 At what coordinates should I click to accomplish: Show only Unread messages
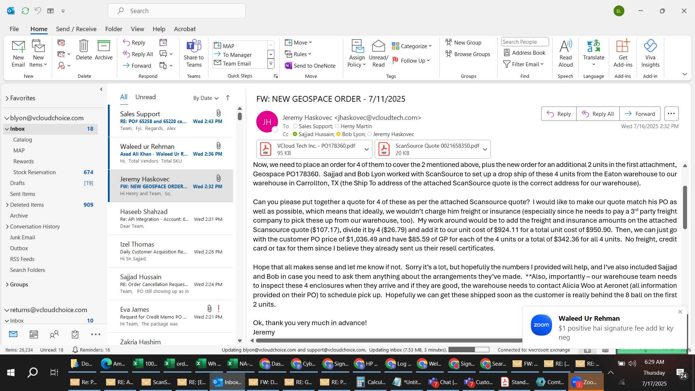(x=146, y=97)
